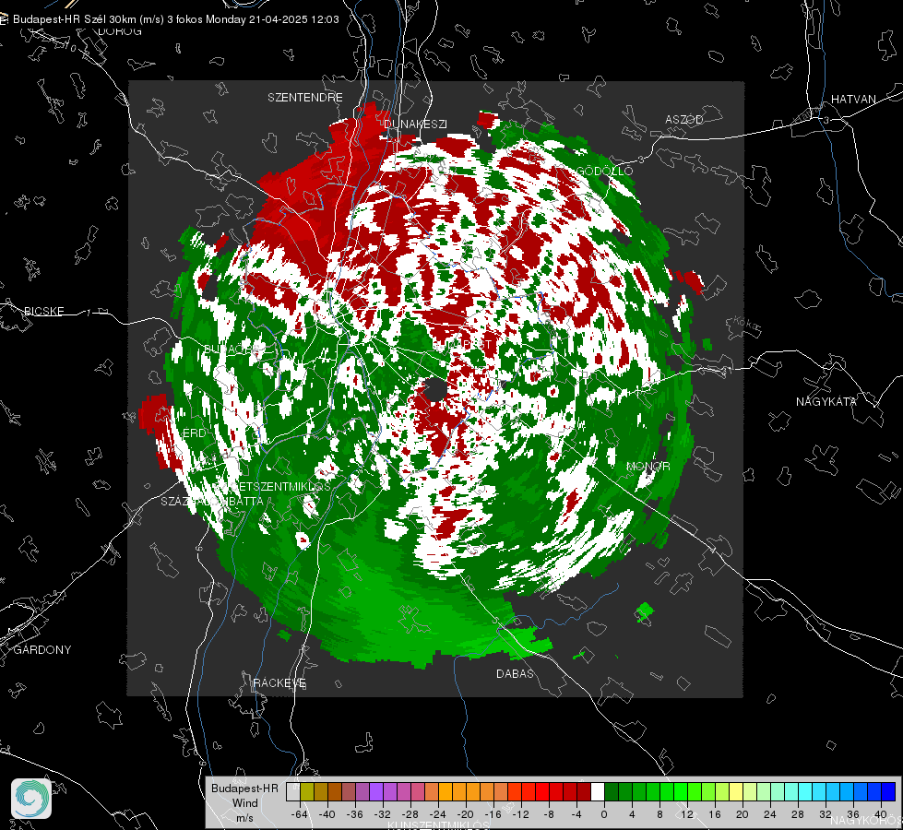This screenshot has width=903, height=830.
Task: Click the ERD town label
Action: pos(194,433)
